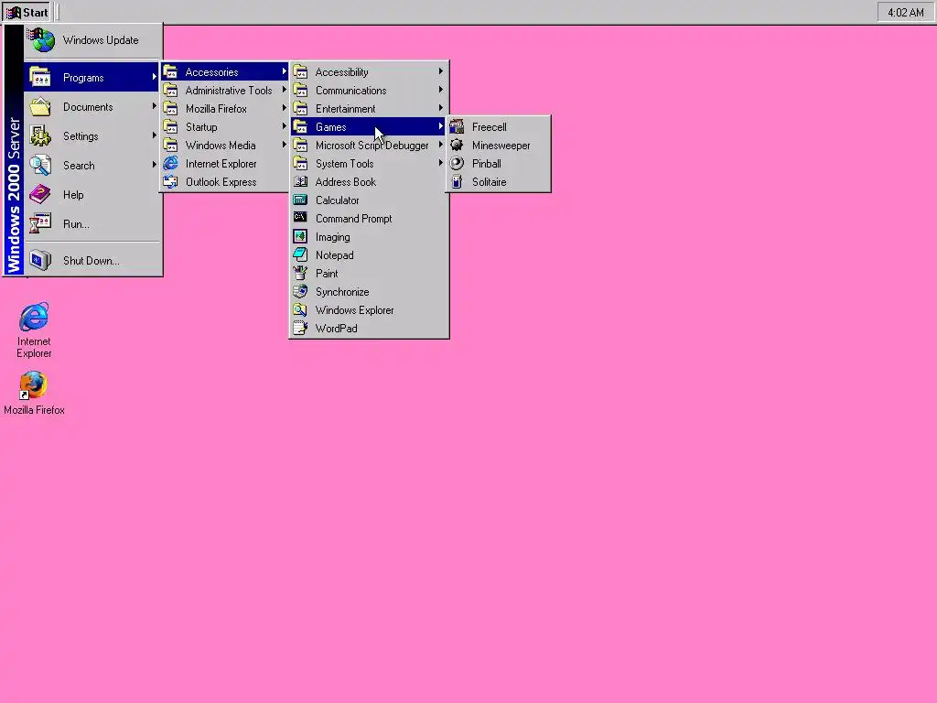Launch Freecell from Games menu

[499, 126]
